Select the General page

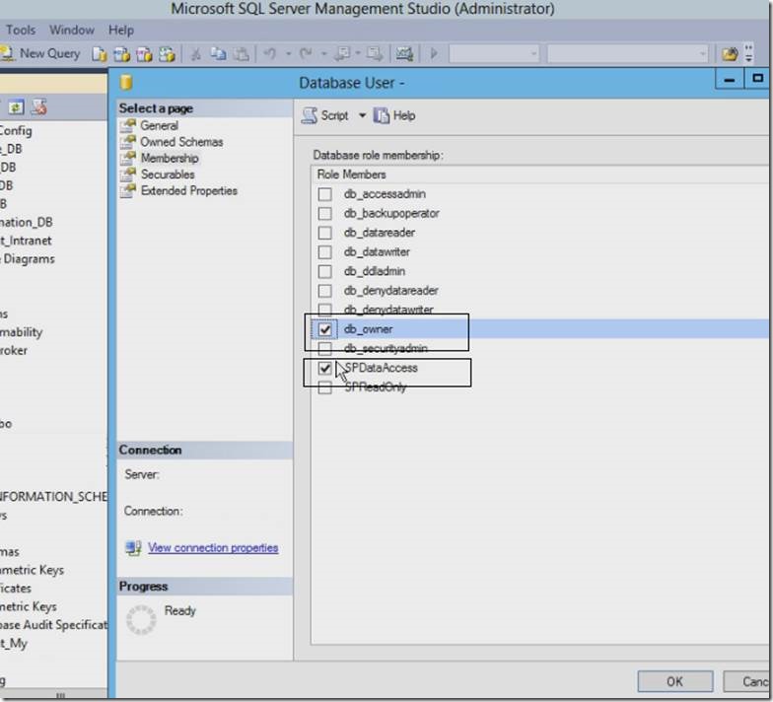160,126
